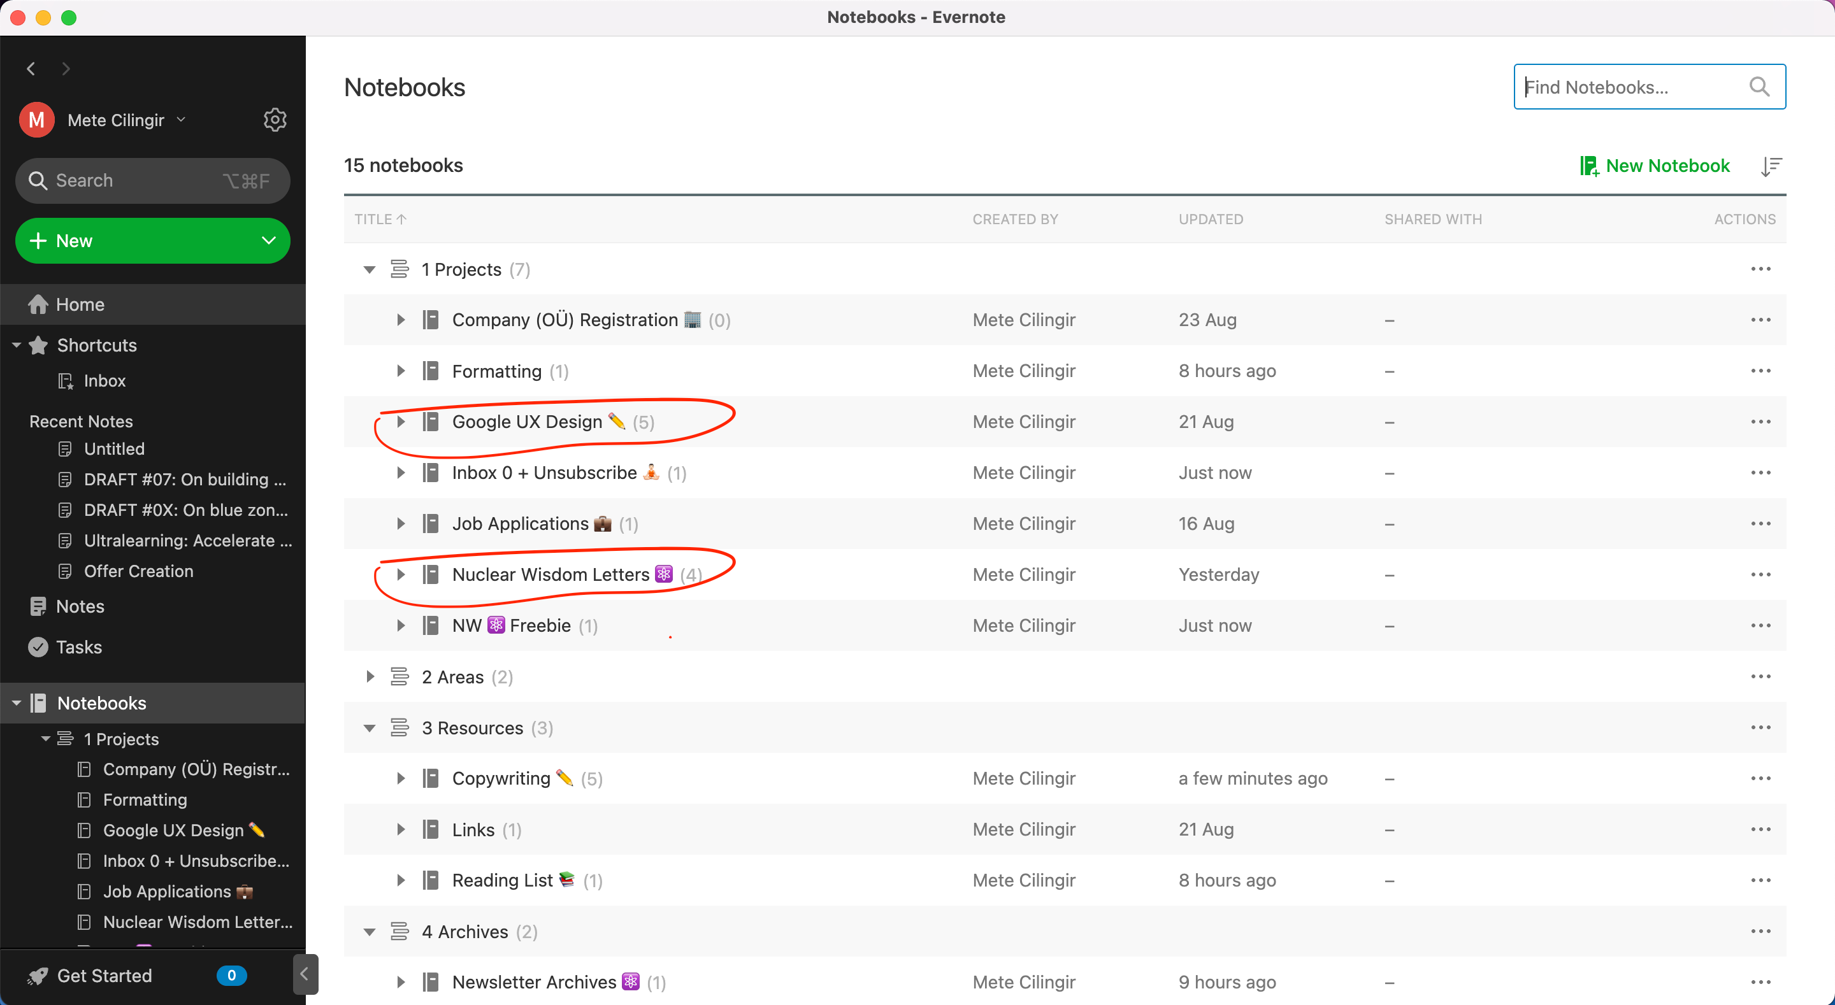Open actions menu for Copywriting notebook
Screen dimensions: 1835x1005
coord(1760,778)
